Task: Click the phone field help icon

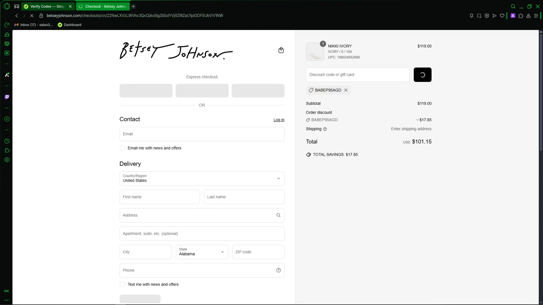Action: 278,270
